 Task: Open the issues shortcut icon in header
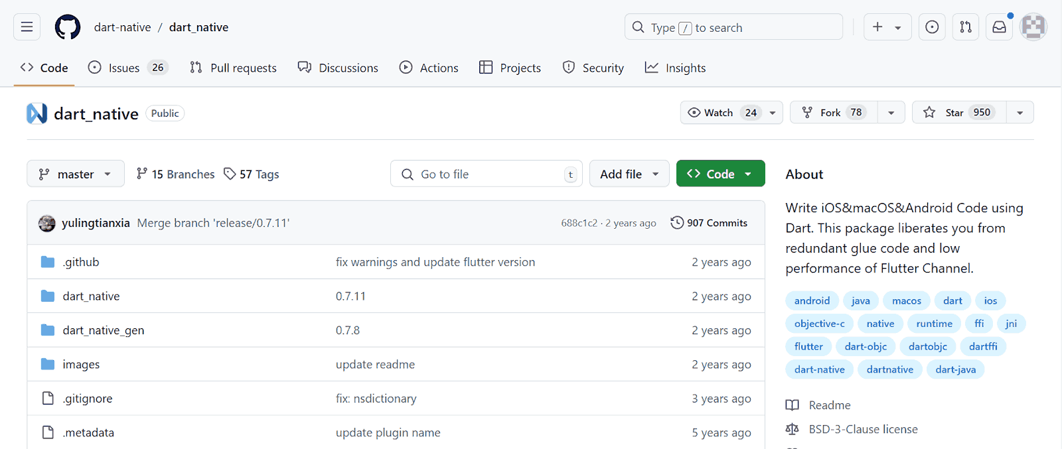click(x=932, y=27)
